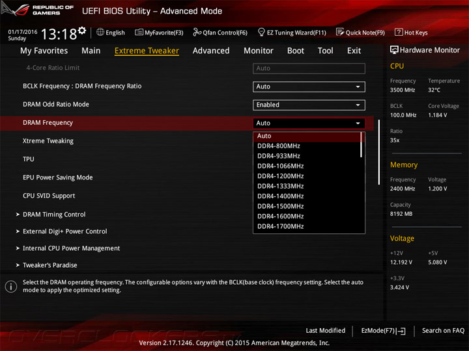This screenshot has height=351, width=469.
Task: Open DRAM Odd Ratio Mode dropdown
Action: click(309, 105)
